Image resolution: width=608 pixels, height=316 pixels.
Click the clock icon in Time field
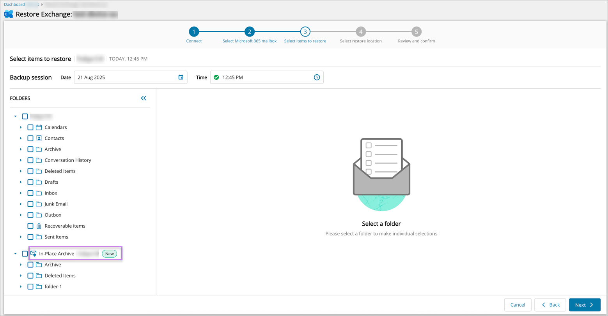[x=317, y=77]
